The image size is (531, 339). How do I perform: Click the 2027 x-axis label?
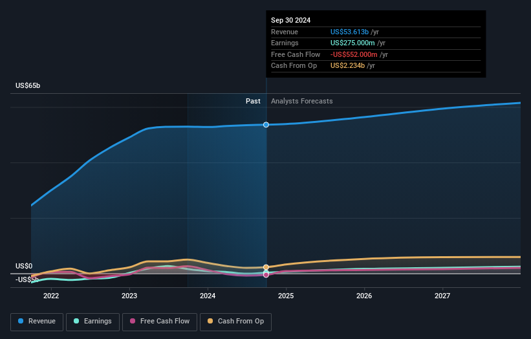click(x=442, y=296)
